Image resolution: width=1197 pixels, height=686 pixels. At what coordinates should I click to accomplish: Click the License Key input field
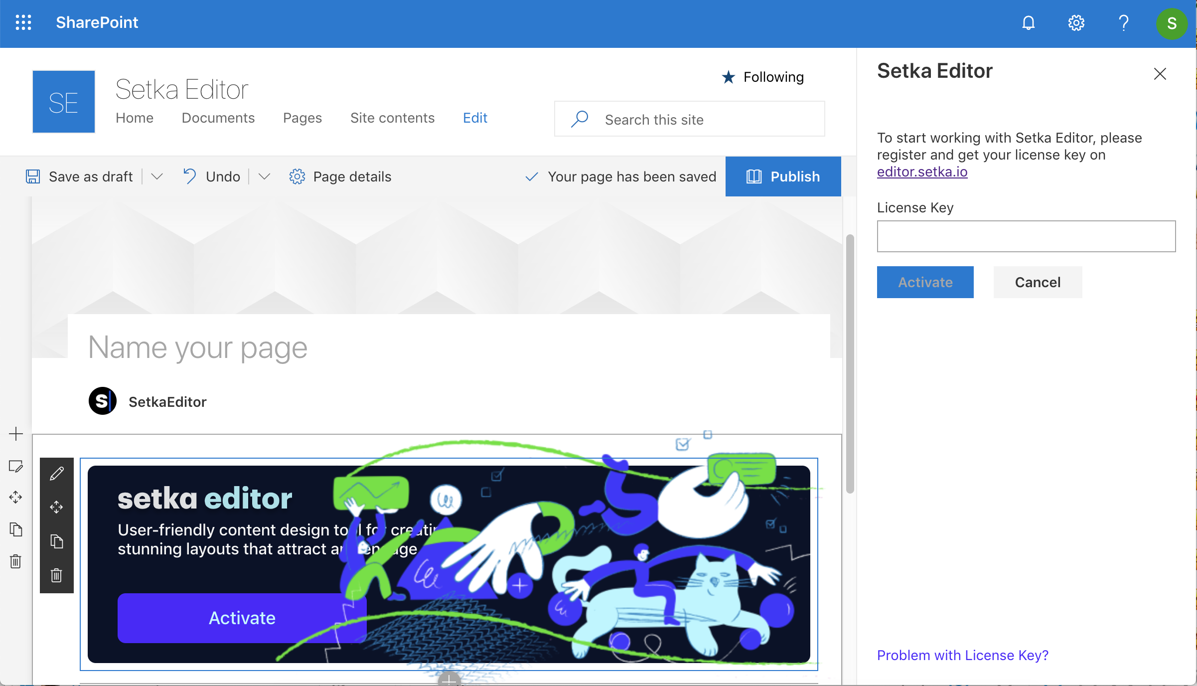pos(1026,236)
